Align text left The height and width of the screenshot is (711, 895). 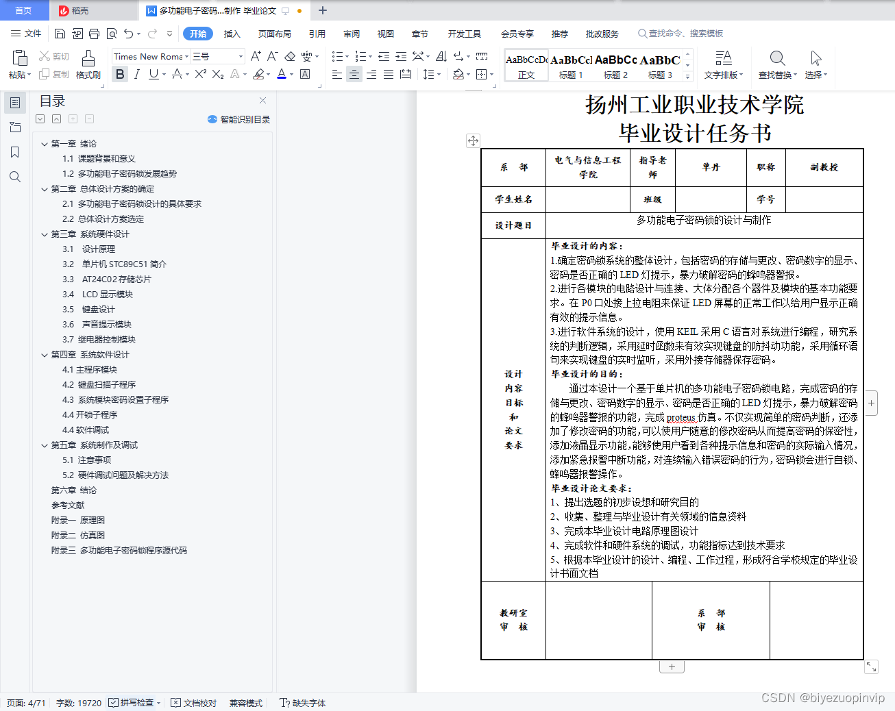(x=337, y=74)
